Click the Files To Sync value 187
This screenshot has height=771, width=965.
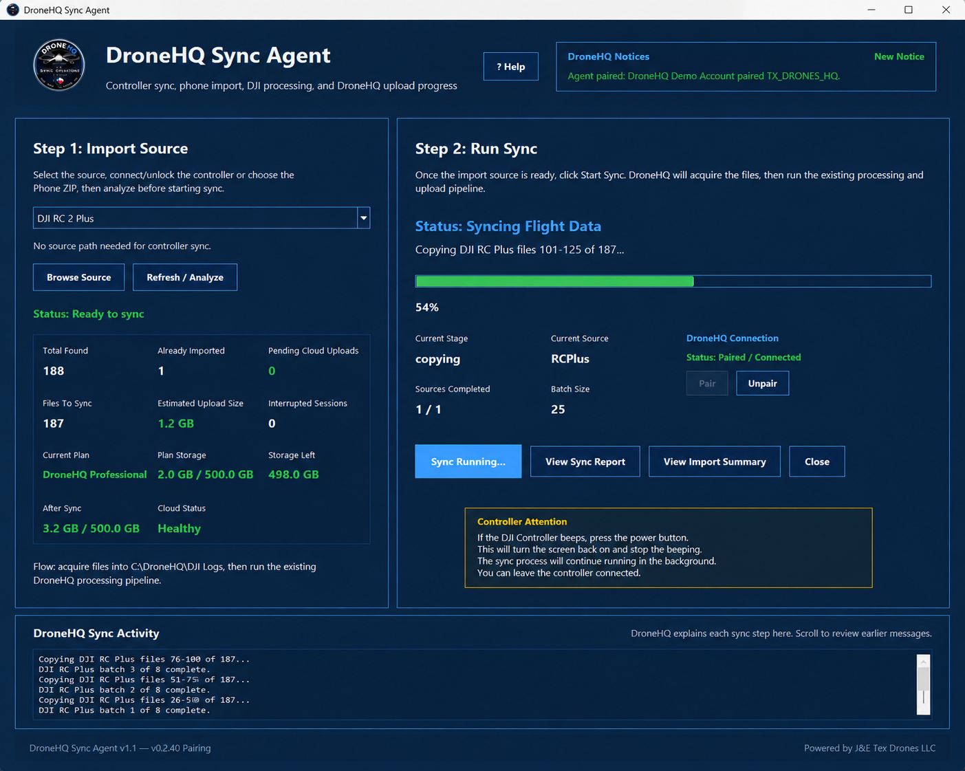point(54,424)
